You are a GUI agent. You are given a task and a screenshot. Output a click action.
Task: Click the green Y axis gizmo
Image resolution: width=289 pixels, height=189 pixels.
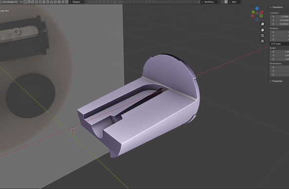pos(253,12)
